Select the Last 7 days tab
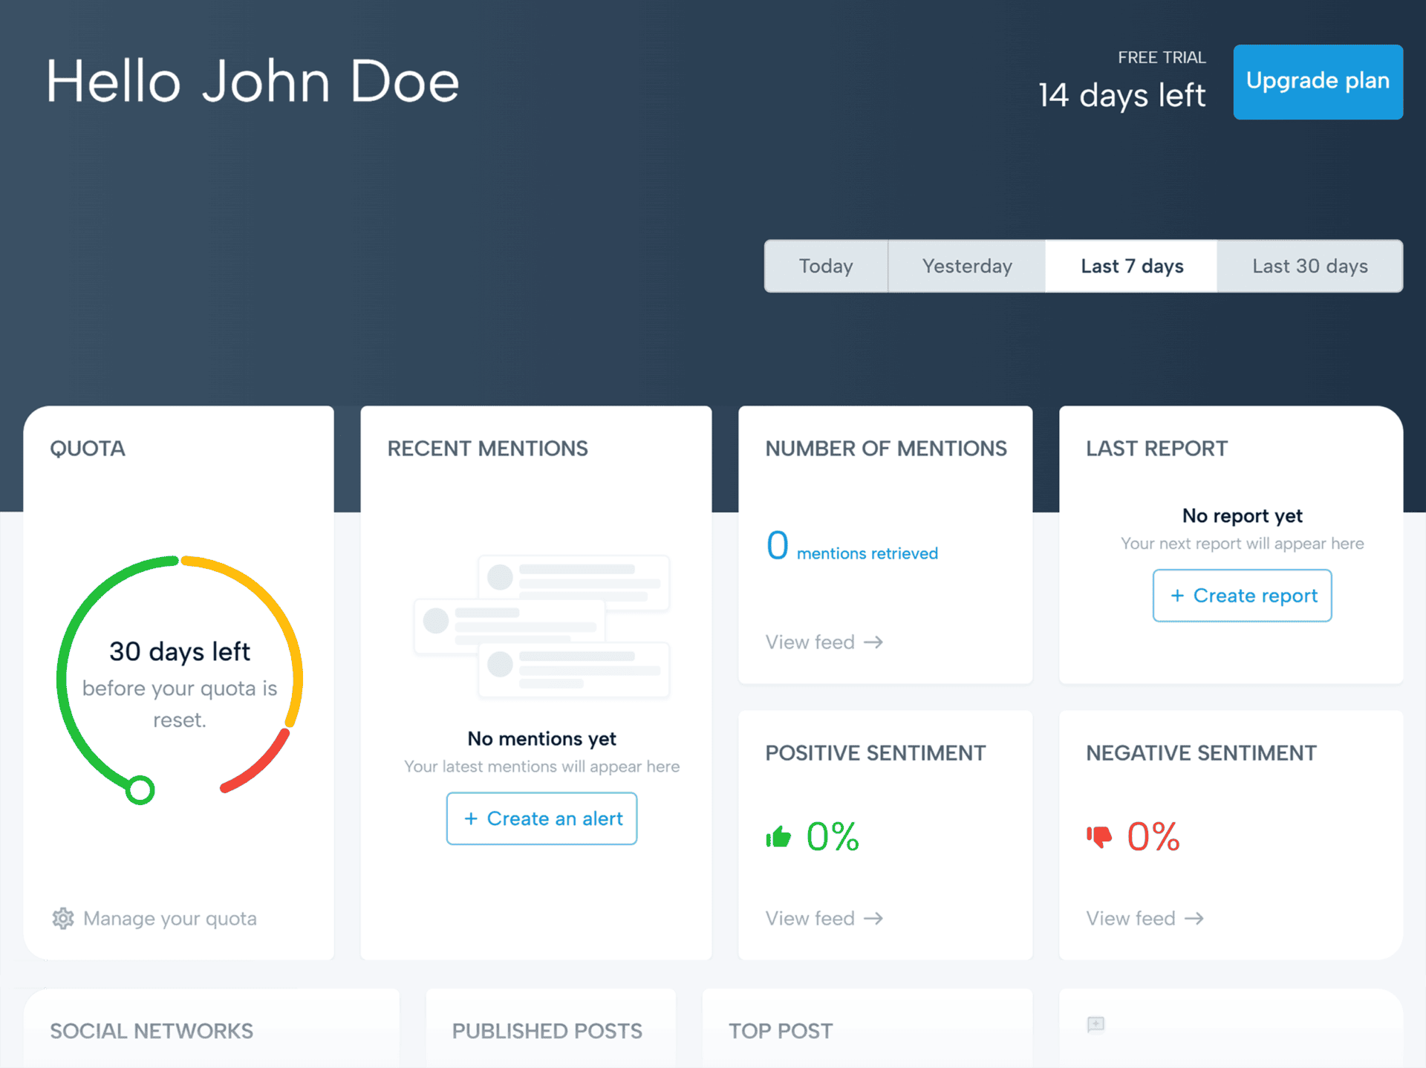The width and height of the screenshot is (1426, 1068). [1132, 266]
